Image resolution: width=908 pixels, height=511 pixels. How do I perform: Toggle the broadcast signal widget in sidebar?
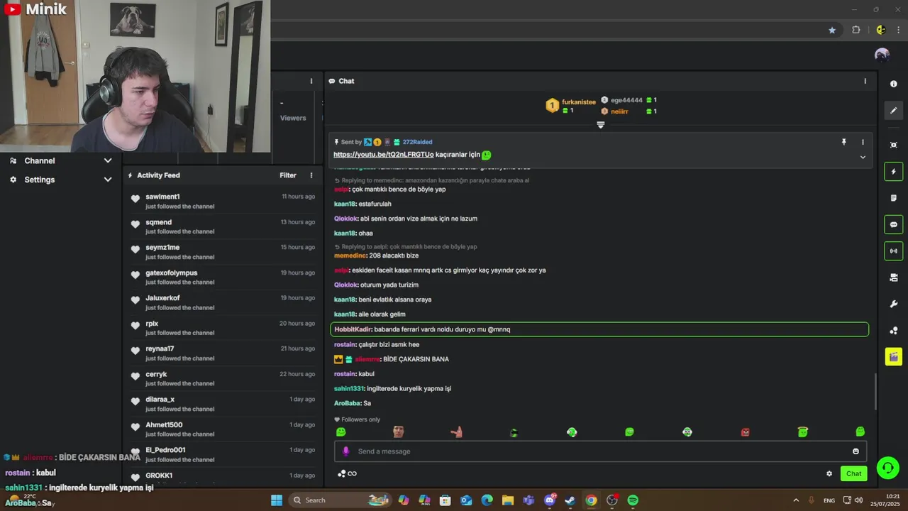pyautogui.click(x=893, y=251)
